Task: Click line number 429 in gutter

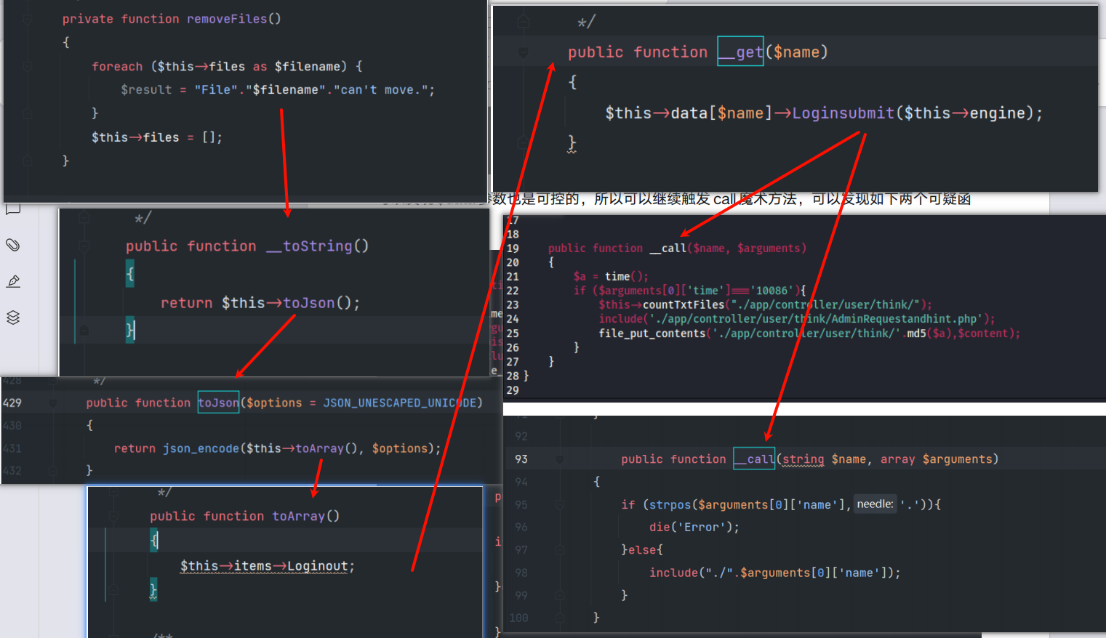Action: click(12, 403)
